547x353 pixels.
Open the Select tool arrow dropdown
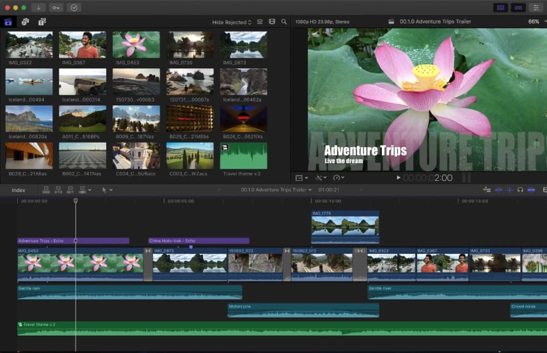coord(107,190)
